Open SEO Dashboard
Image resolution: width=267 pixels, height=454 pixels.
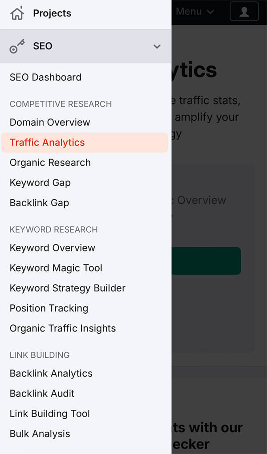(x=45, y=77)
